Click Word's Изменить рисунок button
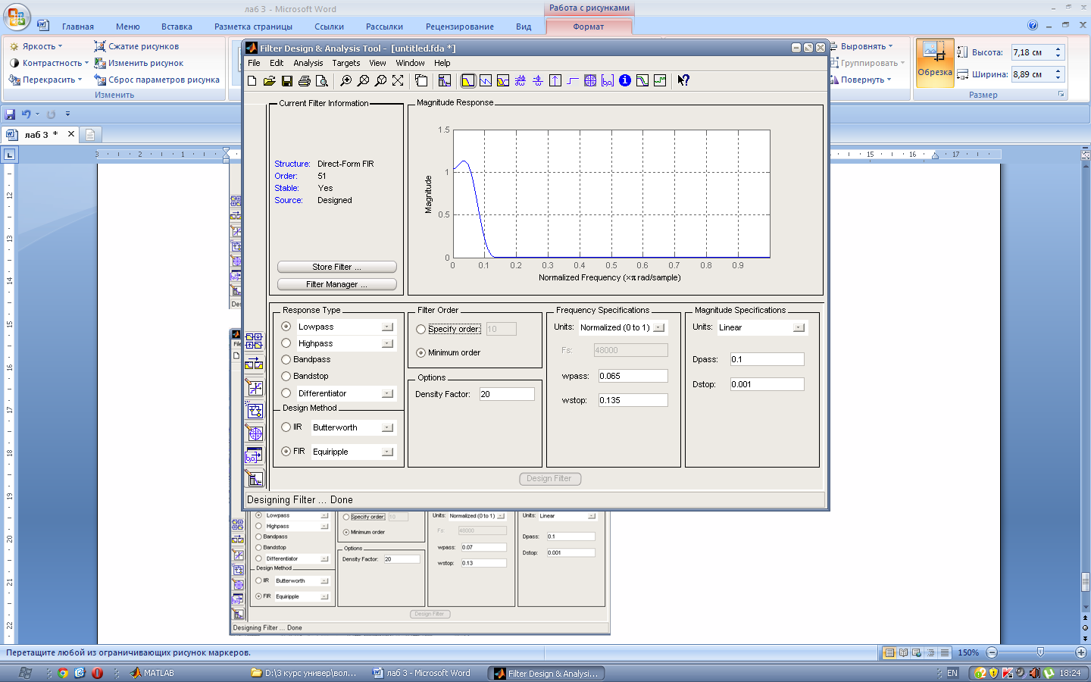The width and height of the screenshot is (1091, 682). [139, 63]
